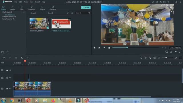Hide video track 2 with eye icon
183x103 pixels.
coord(10,78)
